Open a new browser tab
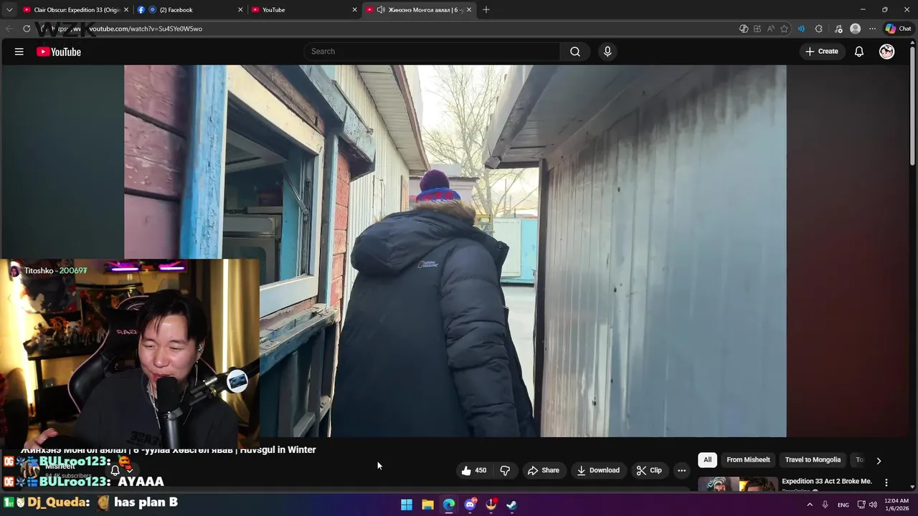This screenshot has height=516, width=918. pyautogui.click(x=486, y=9)
